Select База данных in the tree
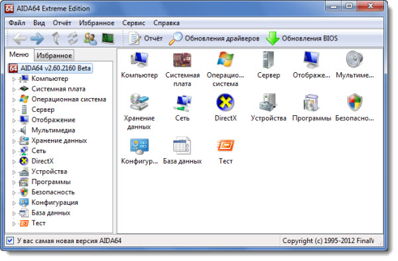This screenshot has height=261, width=398. (x=51, y=213)
